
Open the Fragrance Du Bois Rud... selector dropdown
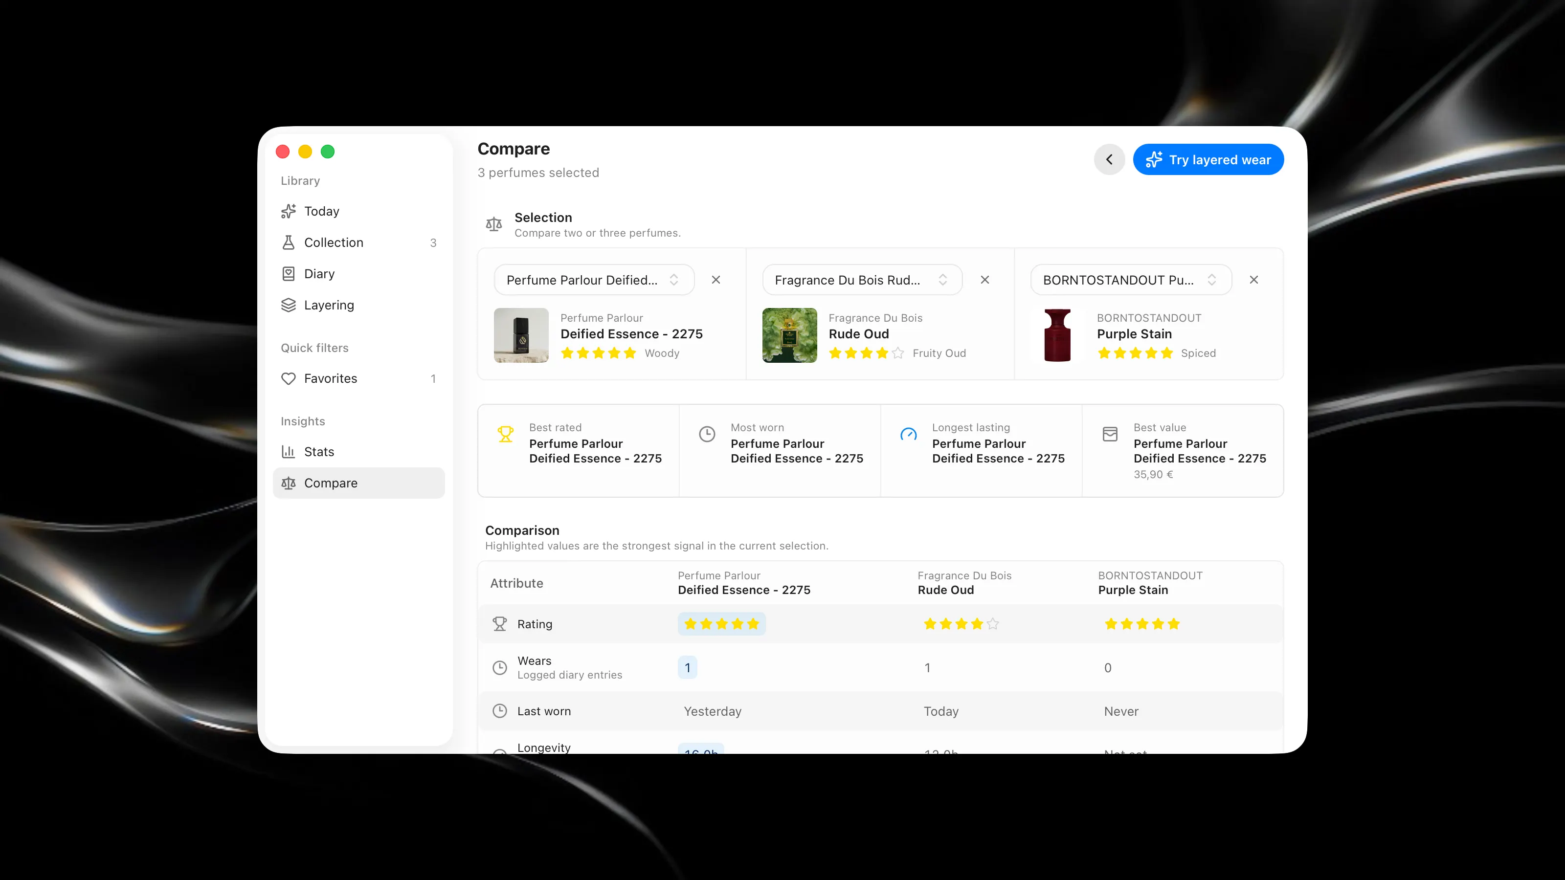pyautogui.click(x=862, y=280)
